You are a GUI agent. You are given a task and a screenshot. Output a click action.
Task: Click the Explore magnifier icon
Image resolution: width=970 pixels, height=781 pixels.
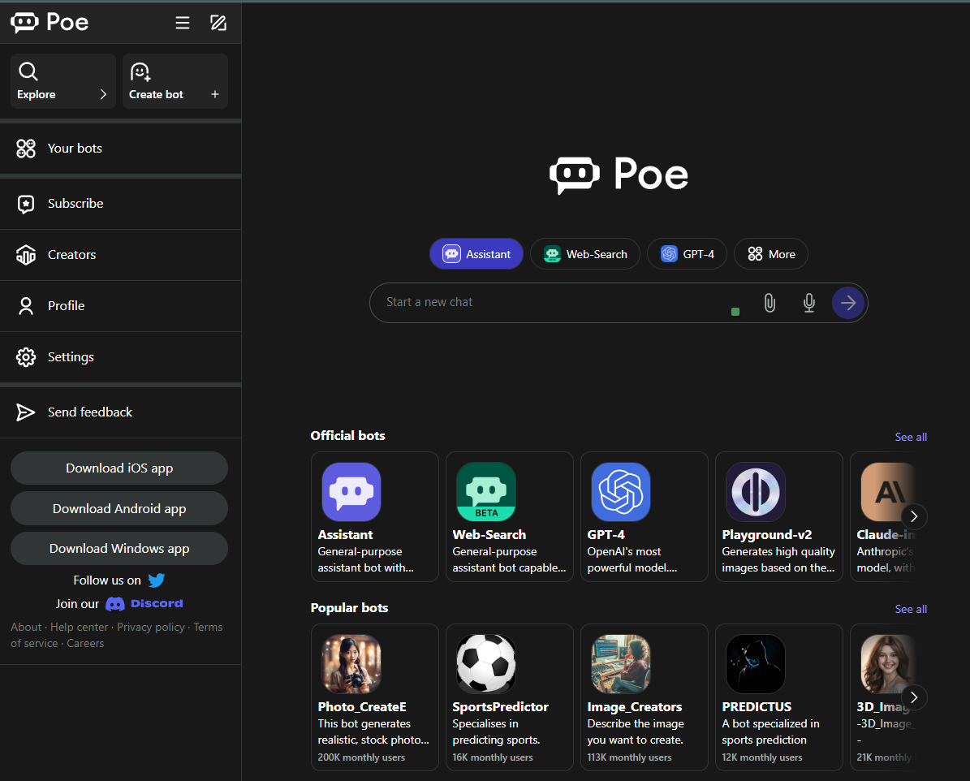(28, 71)
